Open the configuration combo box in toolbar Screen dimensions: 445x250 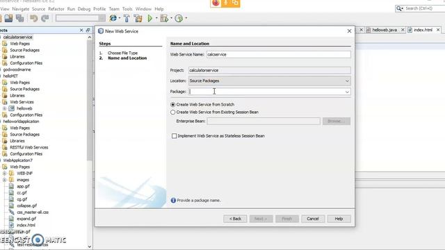click(81, 19)
